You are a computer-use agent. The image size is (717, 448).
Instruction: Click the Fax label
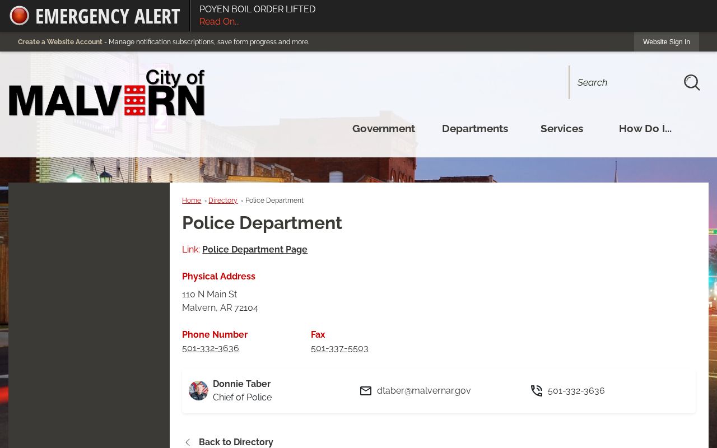pos(318,335)
